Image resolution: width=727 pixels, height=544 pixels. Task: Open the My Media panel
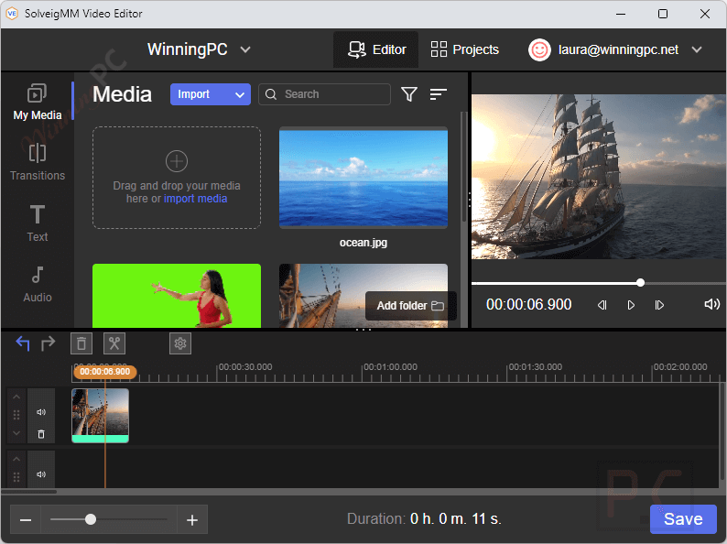coord(38,102)
